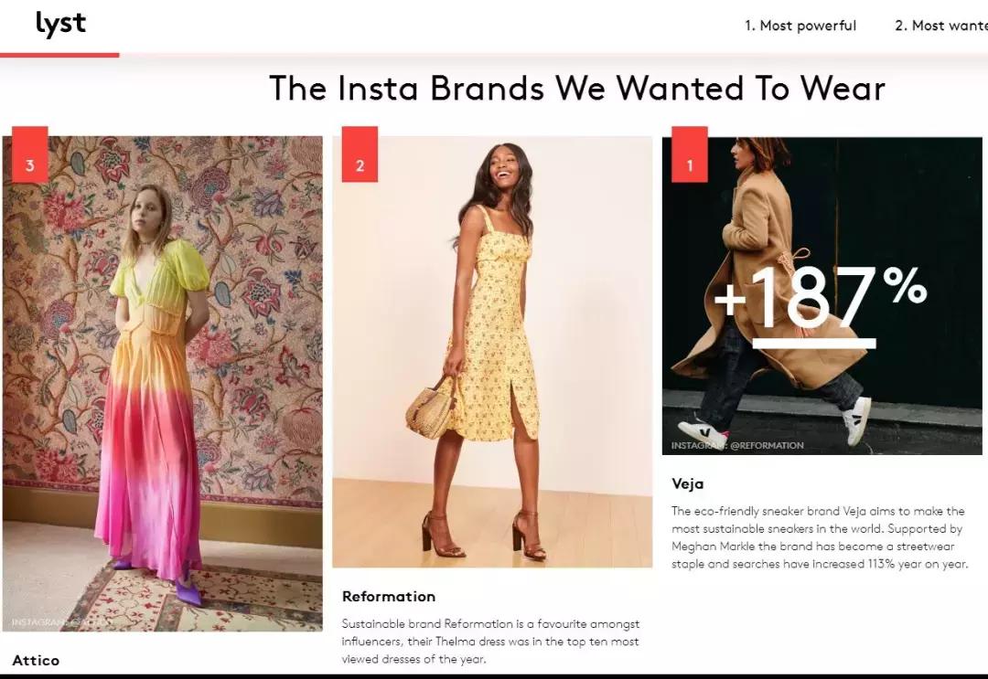Open the Attico dress photo

[163, 383]
